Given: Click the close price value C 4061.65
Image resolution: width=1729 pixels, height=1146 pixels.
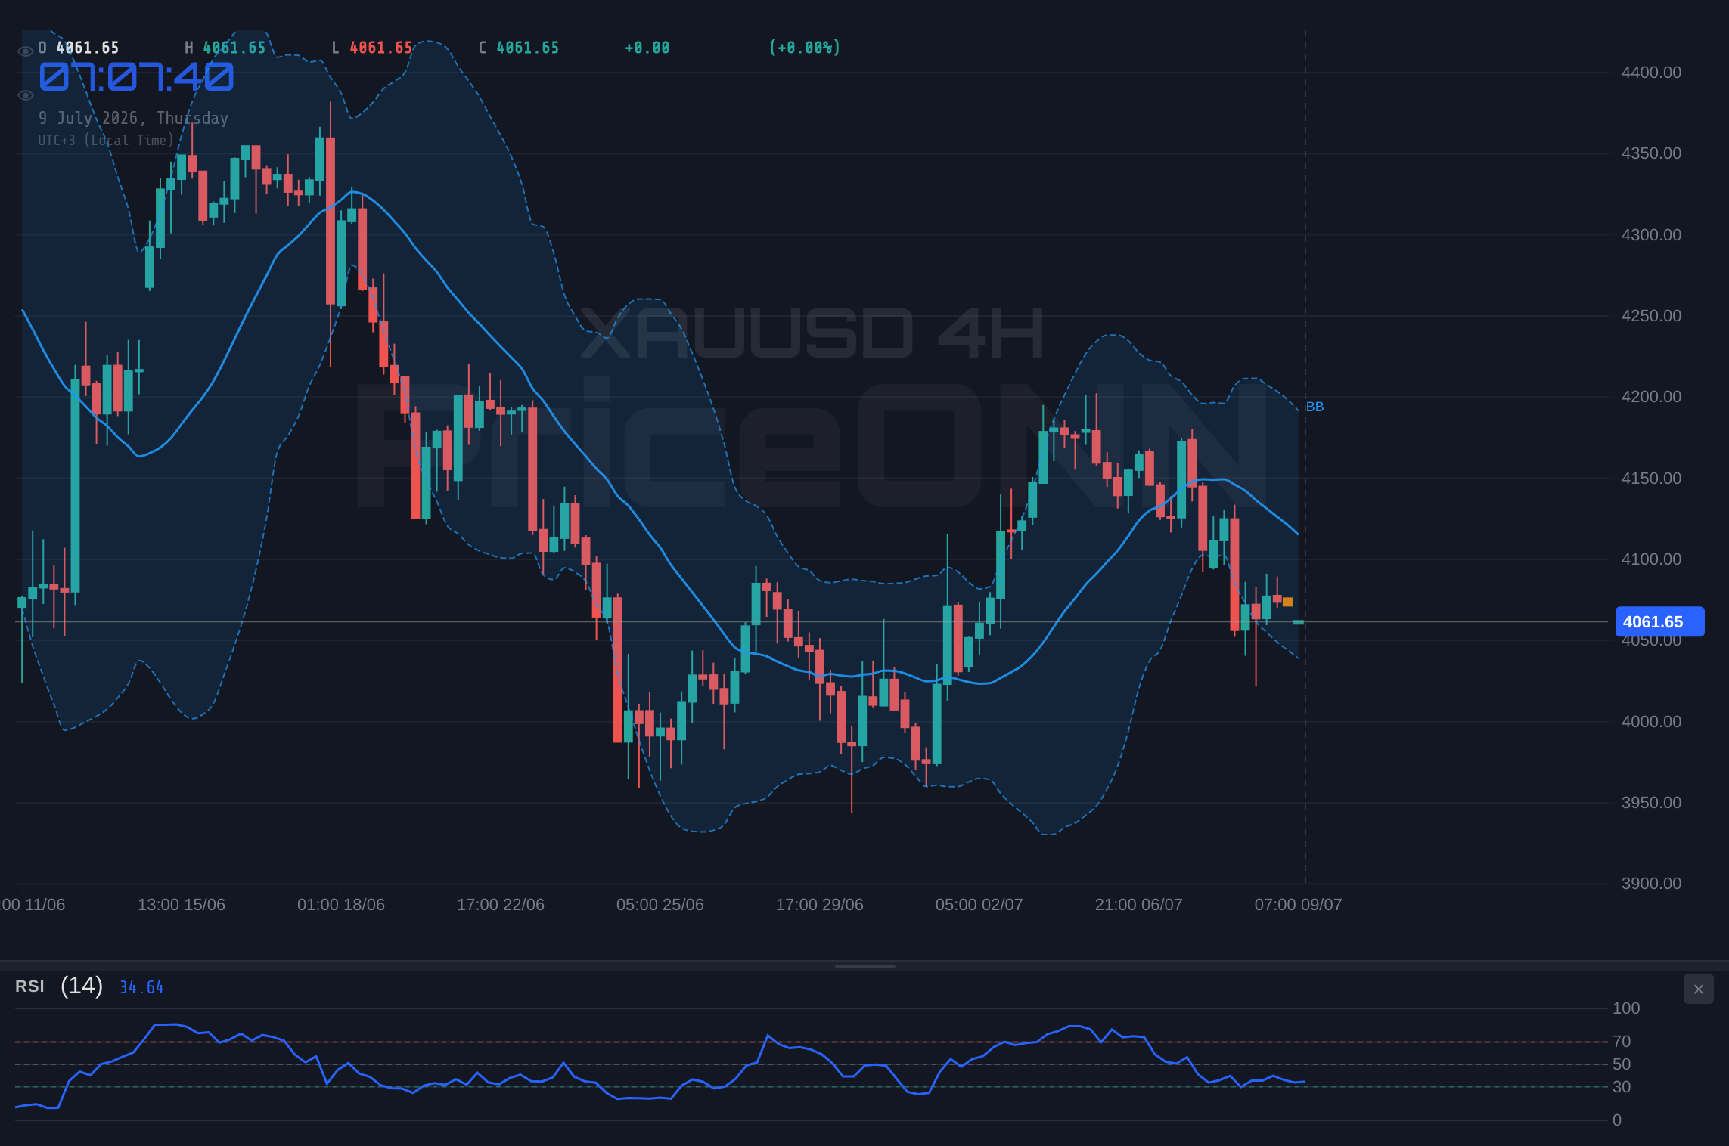Looking at the screenshot, I should pyautogui.click(x=519, y=48).
